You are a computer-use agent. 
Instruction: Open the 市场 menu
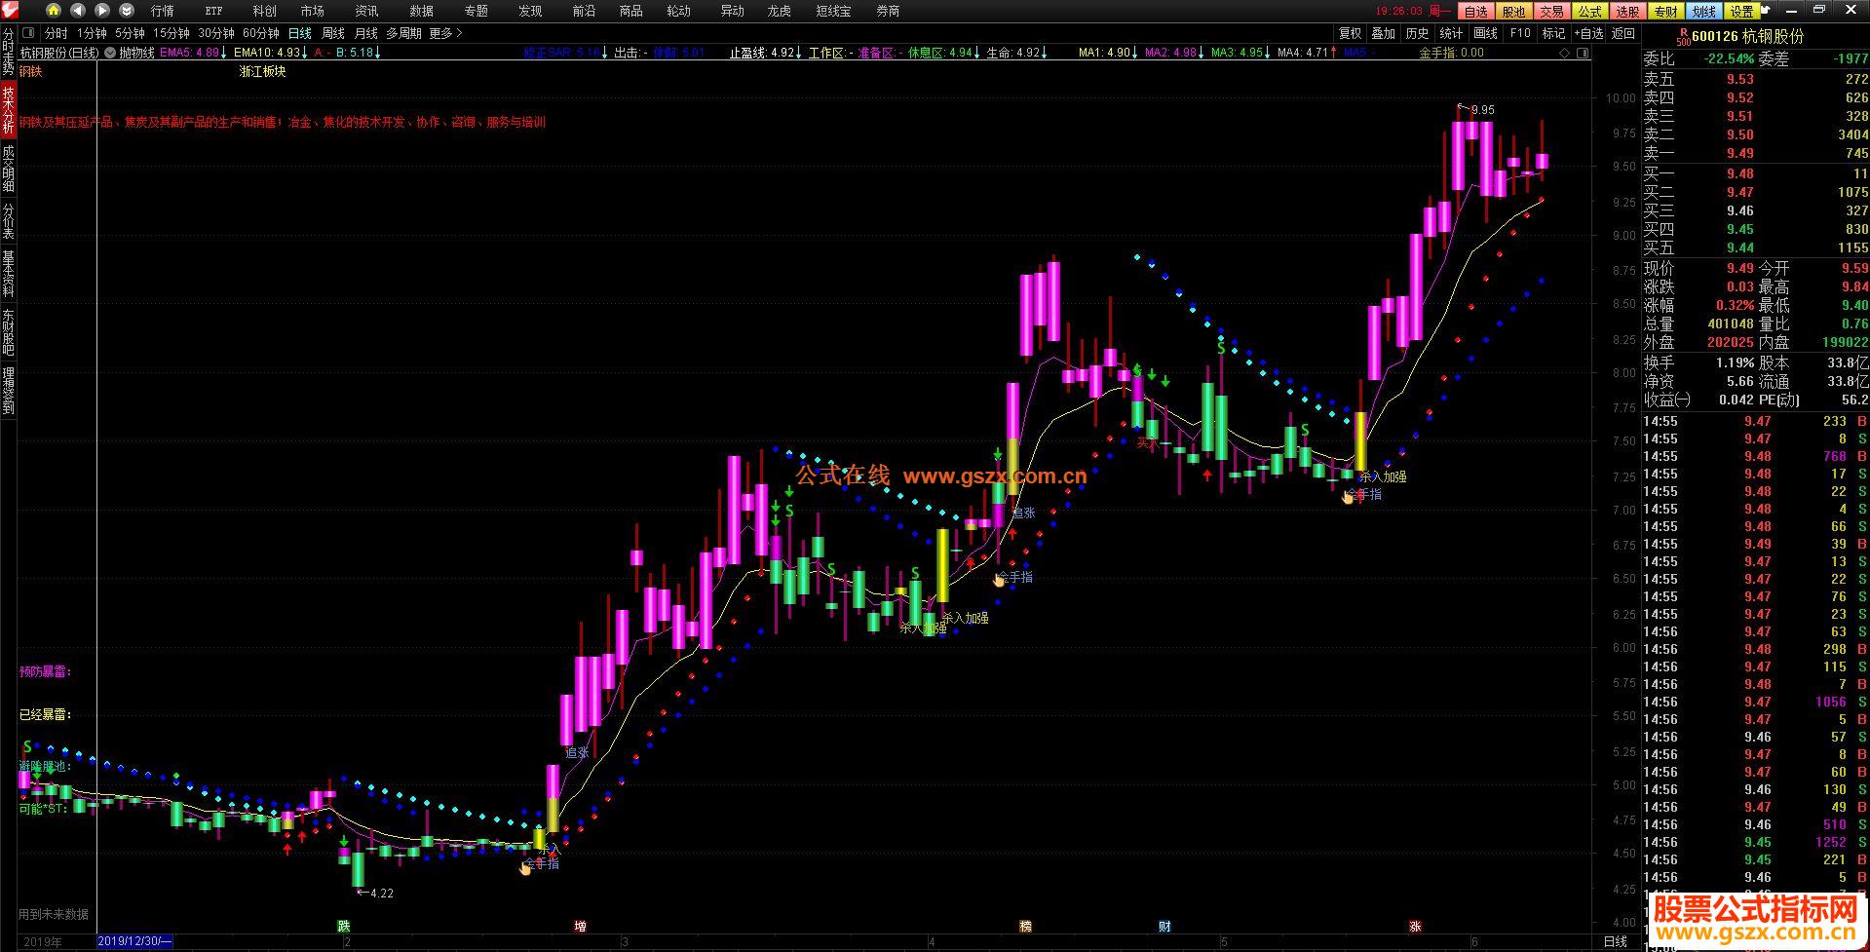point(313,11)
